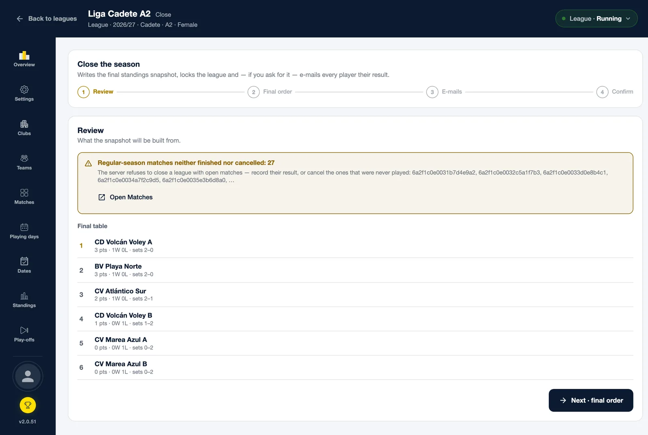Viewport: 648px width, 435px height.
Task: Select step 4 Confirm in stepper
Action: 615,92
